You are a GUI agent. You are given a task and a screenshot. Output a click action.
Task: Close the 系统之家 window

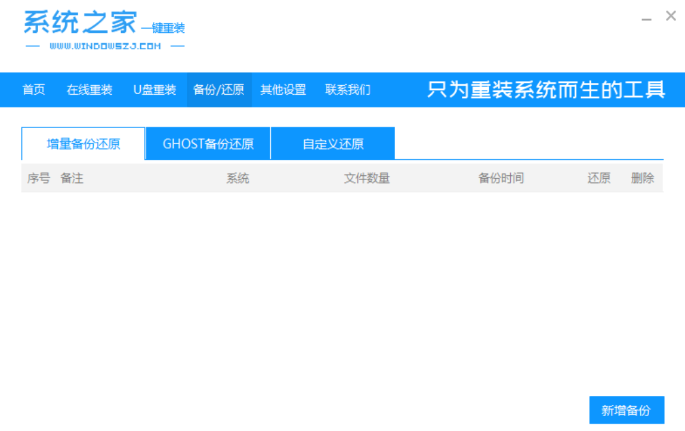pos(671,17)
